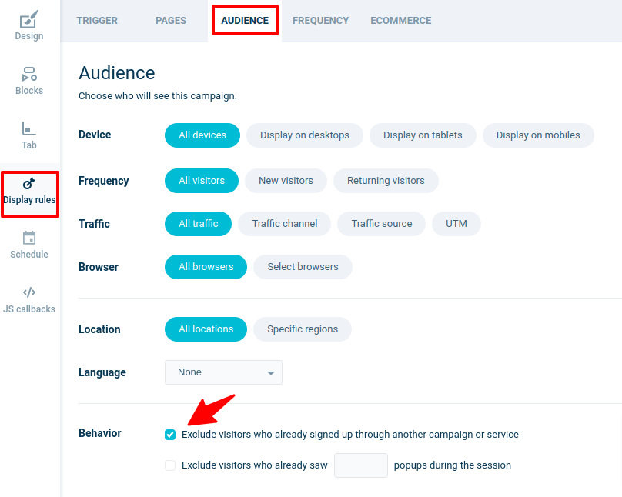622x497 pixels.
Task: Open the Blocks panel
Action: coord(29,81)
